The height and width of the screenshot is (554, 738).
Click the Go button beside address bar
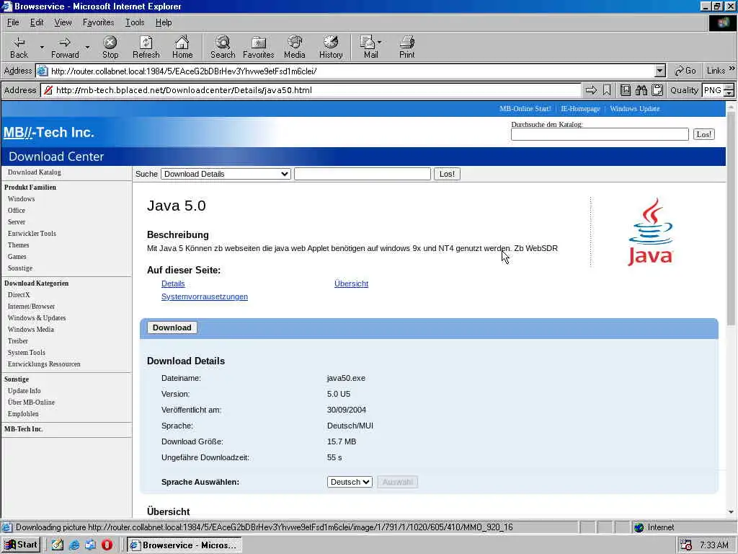(x=685, y=71)
